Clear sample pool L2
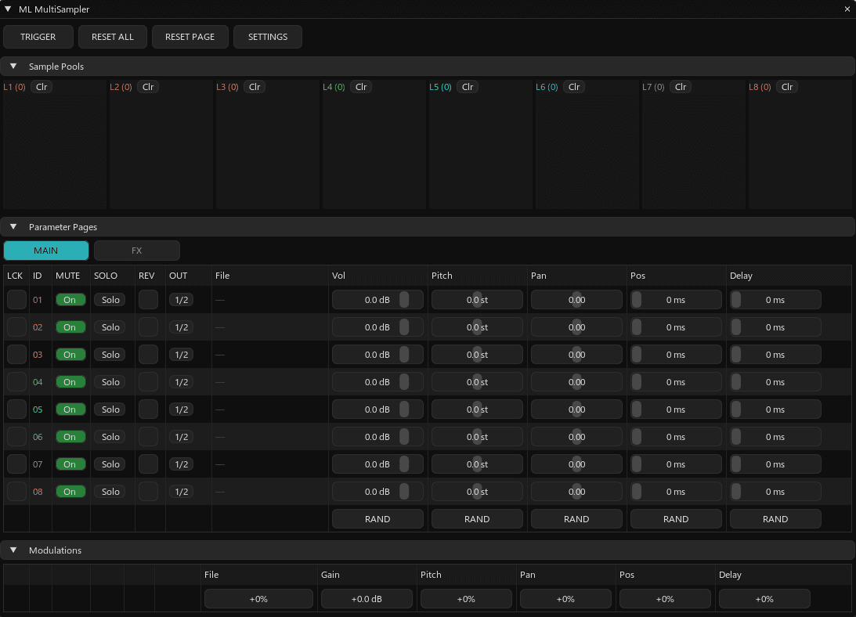The image size is (856, 617). (148, 87)
